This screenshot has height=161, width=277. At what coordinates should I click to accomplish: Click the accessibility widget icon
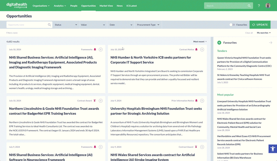point(273,149)
